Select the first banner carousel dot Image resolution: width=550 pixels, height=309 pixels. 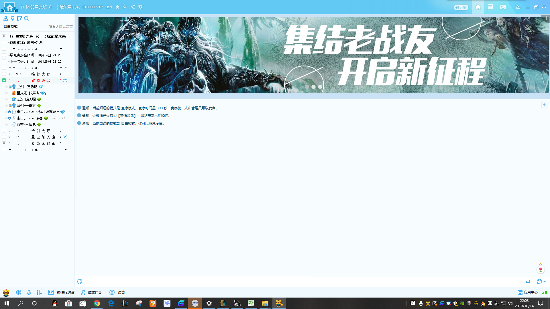[x=307, y=87]
